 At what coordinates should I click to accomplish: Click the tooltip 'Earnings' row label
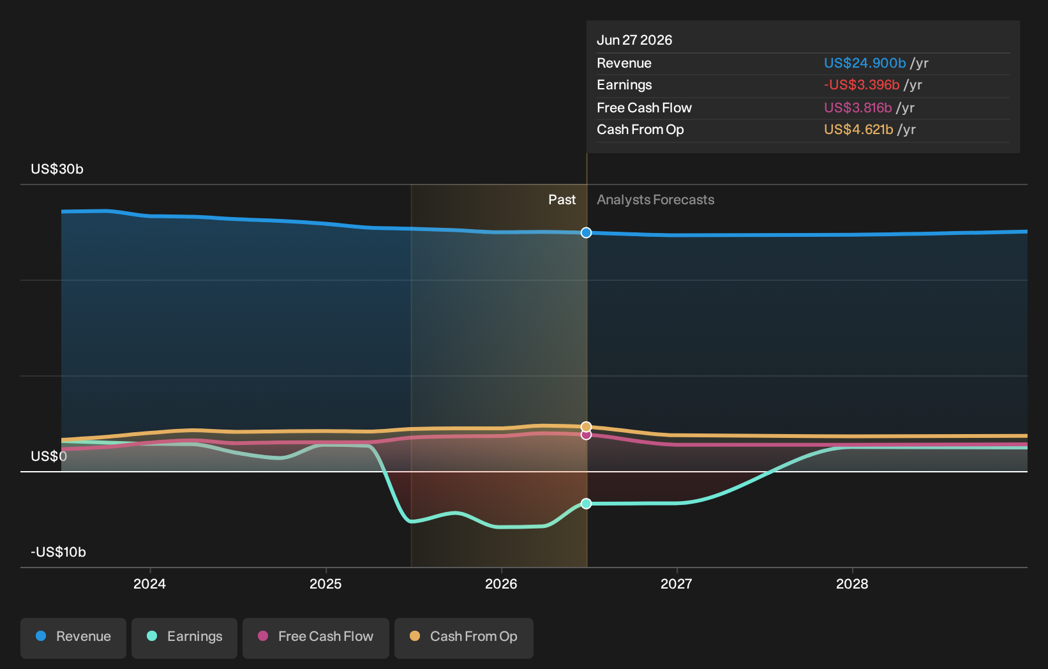pyautogui.click(x=624, y=85)
